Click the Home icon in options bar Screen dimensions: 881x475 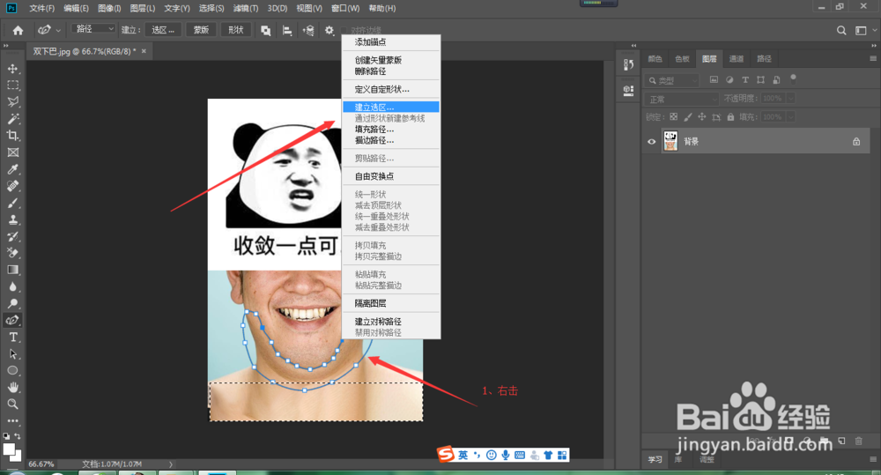18,30
